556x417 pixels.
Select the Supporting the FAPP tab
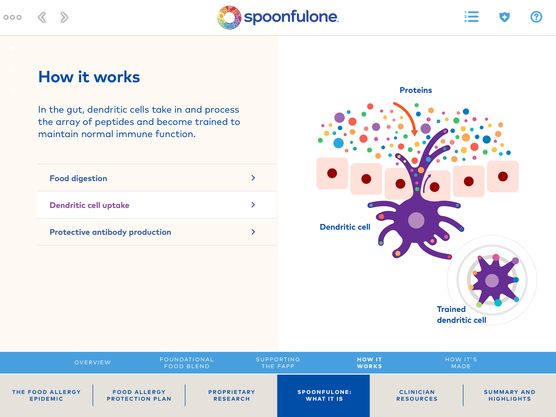coord(278,363)
